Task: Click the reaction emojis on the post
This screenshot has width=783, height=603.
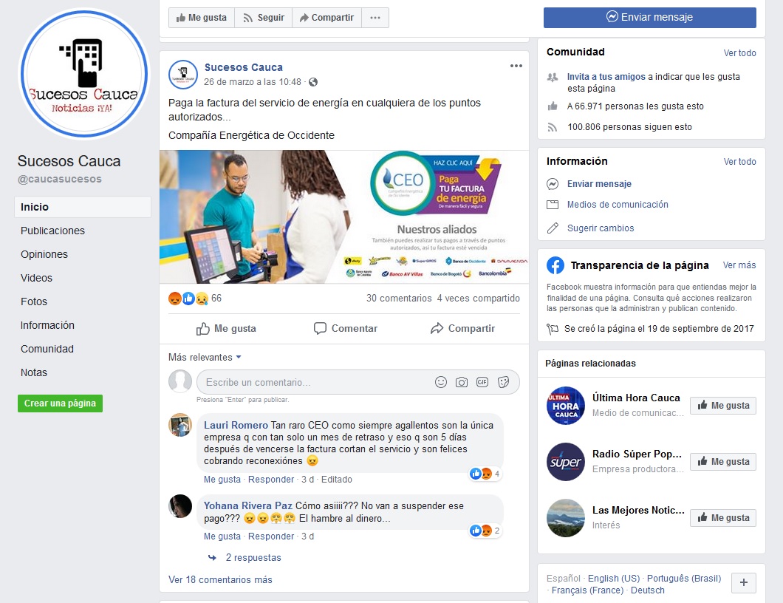Action: 188,299
